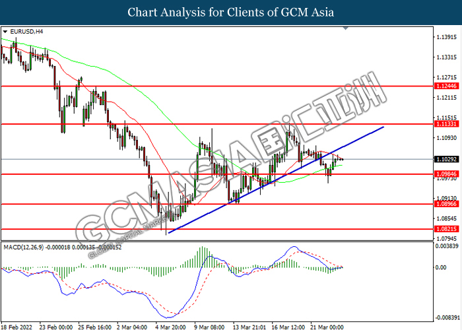Click the 23 Feb 00:00 time label

click(56, 327)
